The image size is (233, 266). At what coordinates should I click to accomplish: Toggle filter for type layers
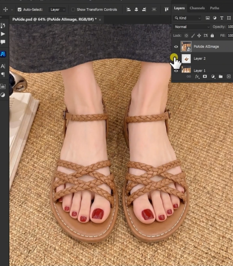tap(221, 18)
